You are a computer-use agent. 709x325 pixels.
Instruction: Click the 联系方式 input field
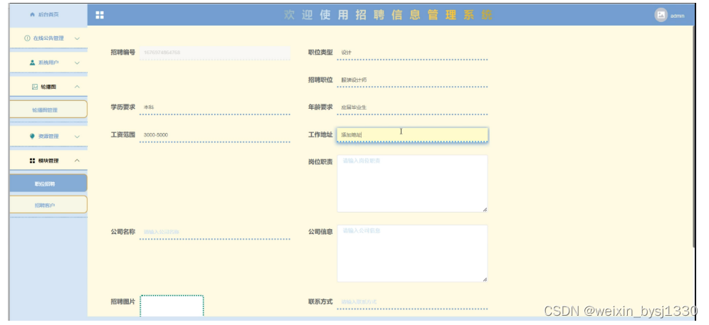point(412,302)
